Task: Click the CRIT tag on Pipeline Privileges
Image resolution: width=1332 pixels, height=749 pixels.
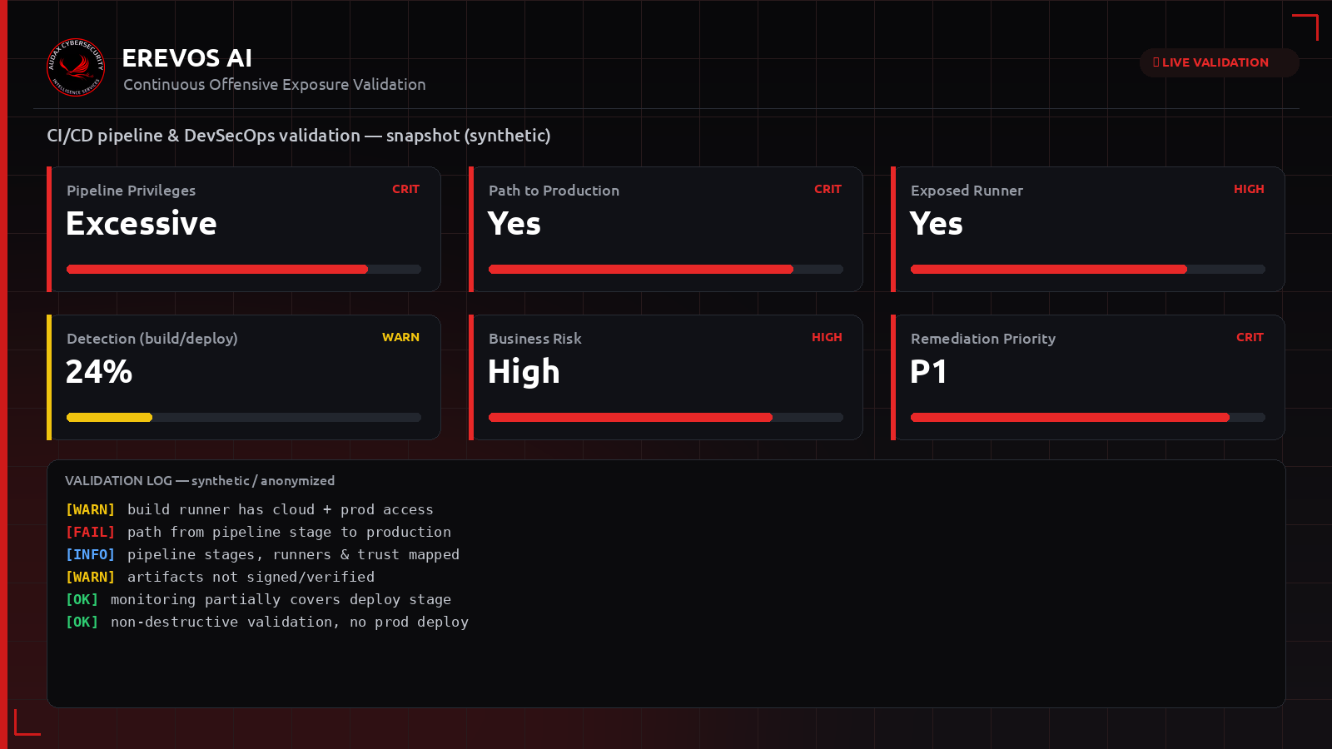Action: point(406,190)
